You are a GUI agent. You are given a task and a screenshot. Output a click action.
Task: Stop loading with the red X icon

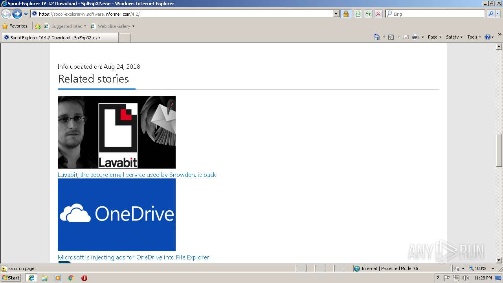[x=378, y=14]
